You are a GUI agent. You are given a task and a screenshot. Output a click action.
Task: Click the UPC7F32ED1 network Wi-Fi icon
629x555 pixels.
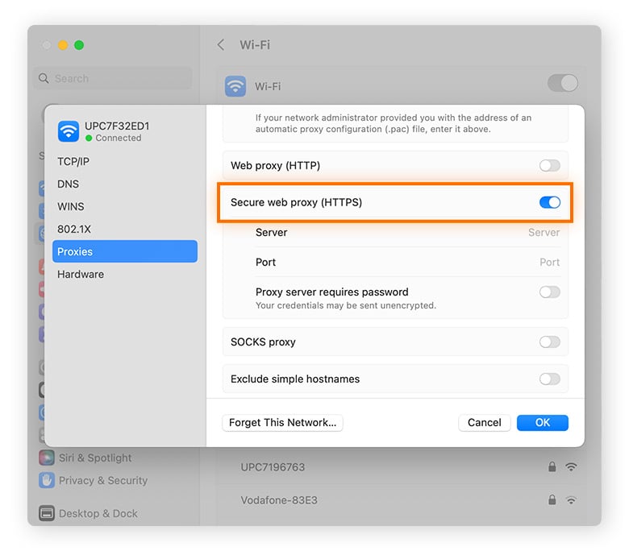(69, 131)
